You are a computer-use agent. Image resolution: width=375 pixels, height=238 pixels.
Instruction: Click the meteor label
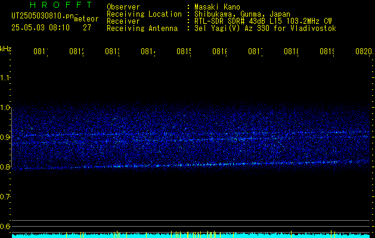coord(86,19)
